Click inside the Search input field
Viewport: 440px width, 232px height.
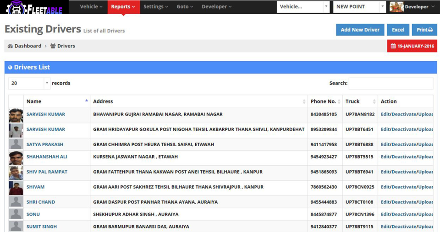point(390,83)
